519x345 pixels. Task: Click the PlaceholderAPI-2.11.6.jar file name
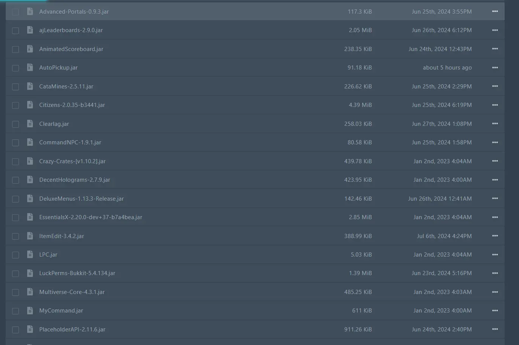(72, 330)
